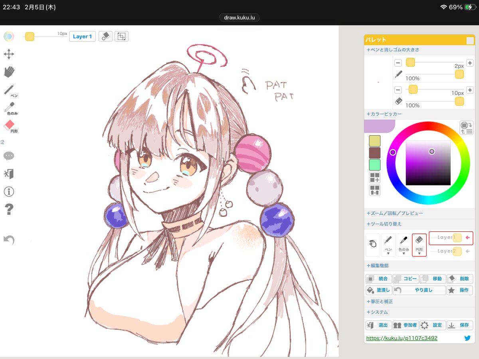The image size is (479, 359).
Task: Click the 退出 leave button
Action: pos(378,325)
